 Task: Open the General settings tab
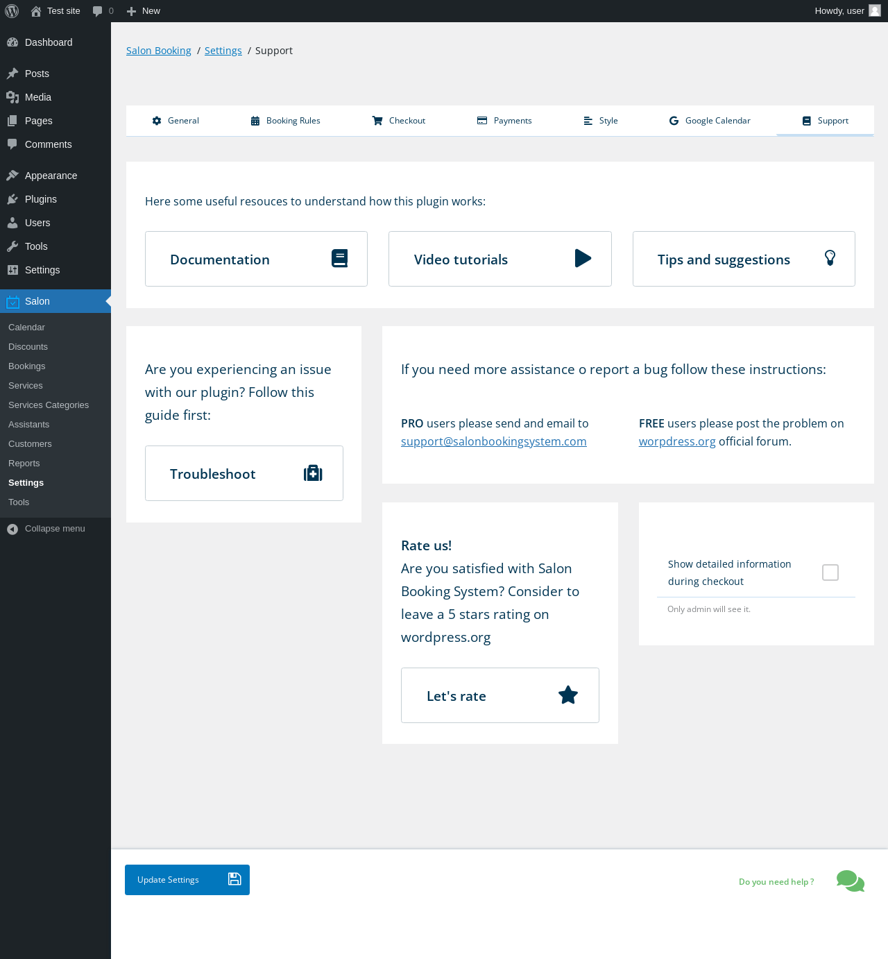coord(176,121)
